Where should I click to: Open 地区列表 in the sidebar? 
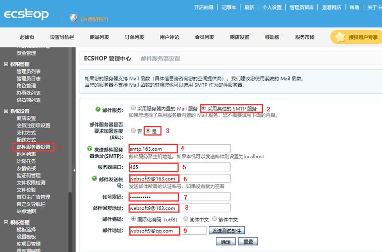[26, 154]
